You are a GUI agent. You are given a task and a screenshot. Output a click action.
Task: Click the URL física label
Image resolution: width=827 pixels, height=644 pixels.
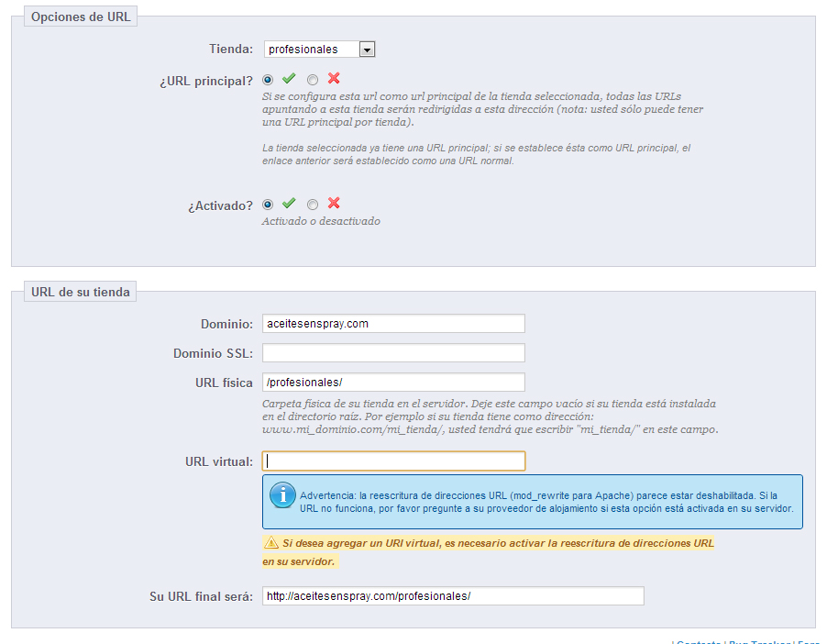coord(224,383)
